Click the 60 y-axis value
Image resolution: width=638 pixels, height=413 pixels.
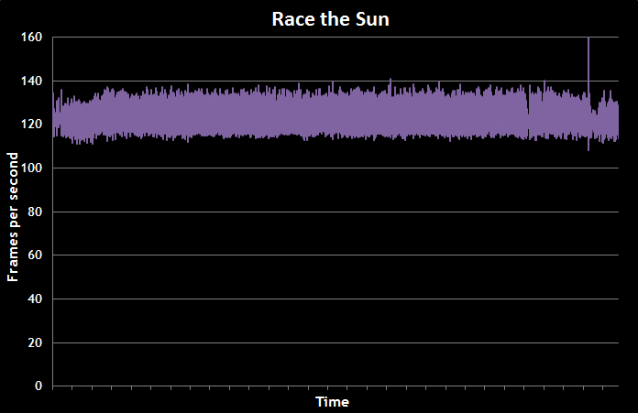point(35,255)
